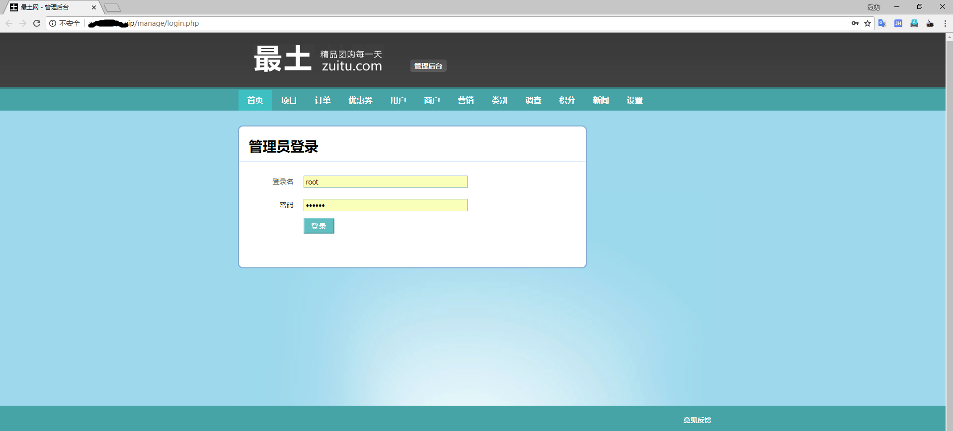
Task: Open the 商户 navigation tab
Action: click(x=432, y=100)
